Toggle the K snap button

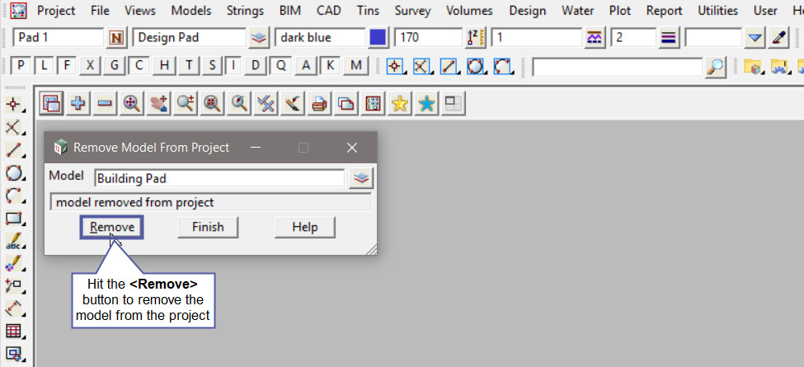click(x=330, y=65)
